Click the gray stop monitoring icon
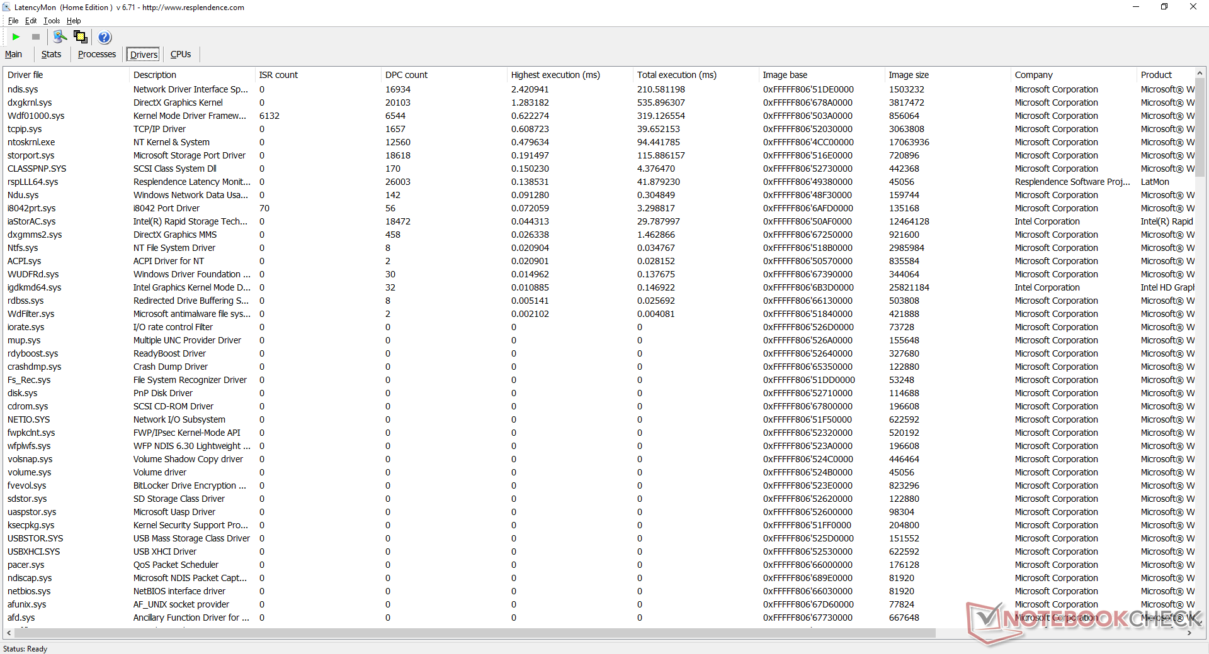The image size is (1209, 654). pos(36,37)
